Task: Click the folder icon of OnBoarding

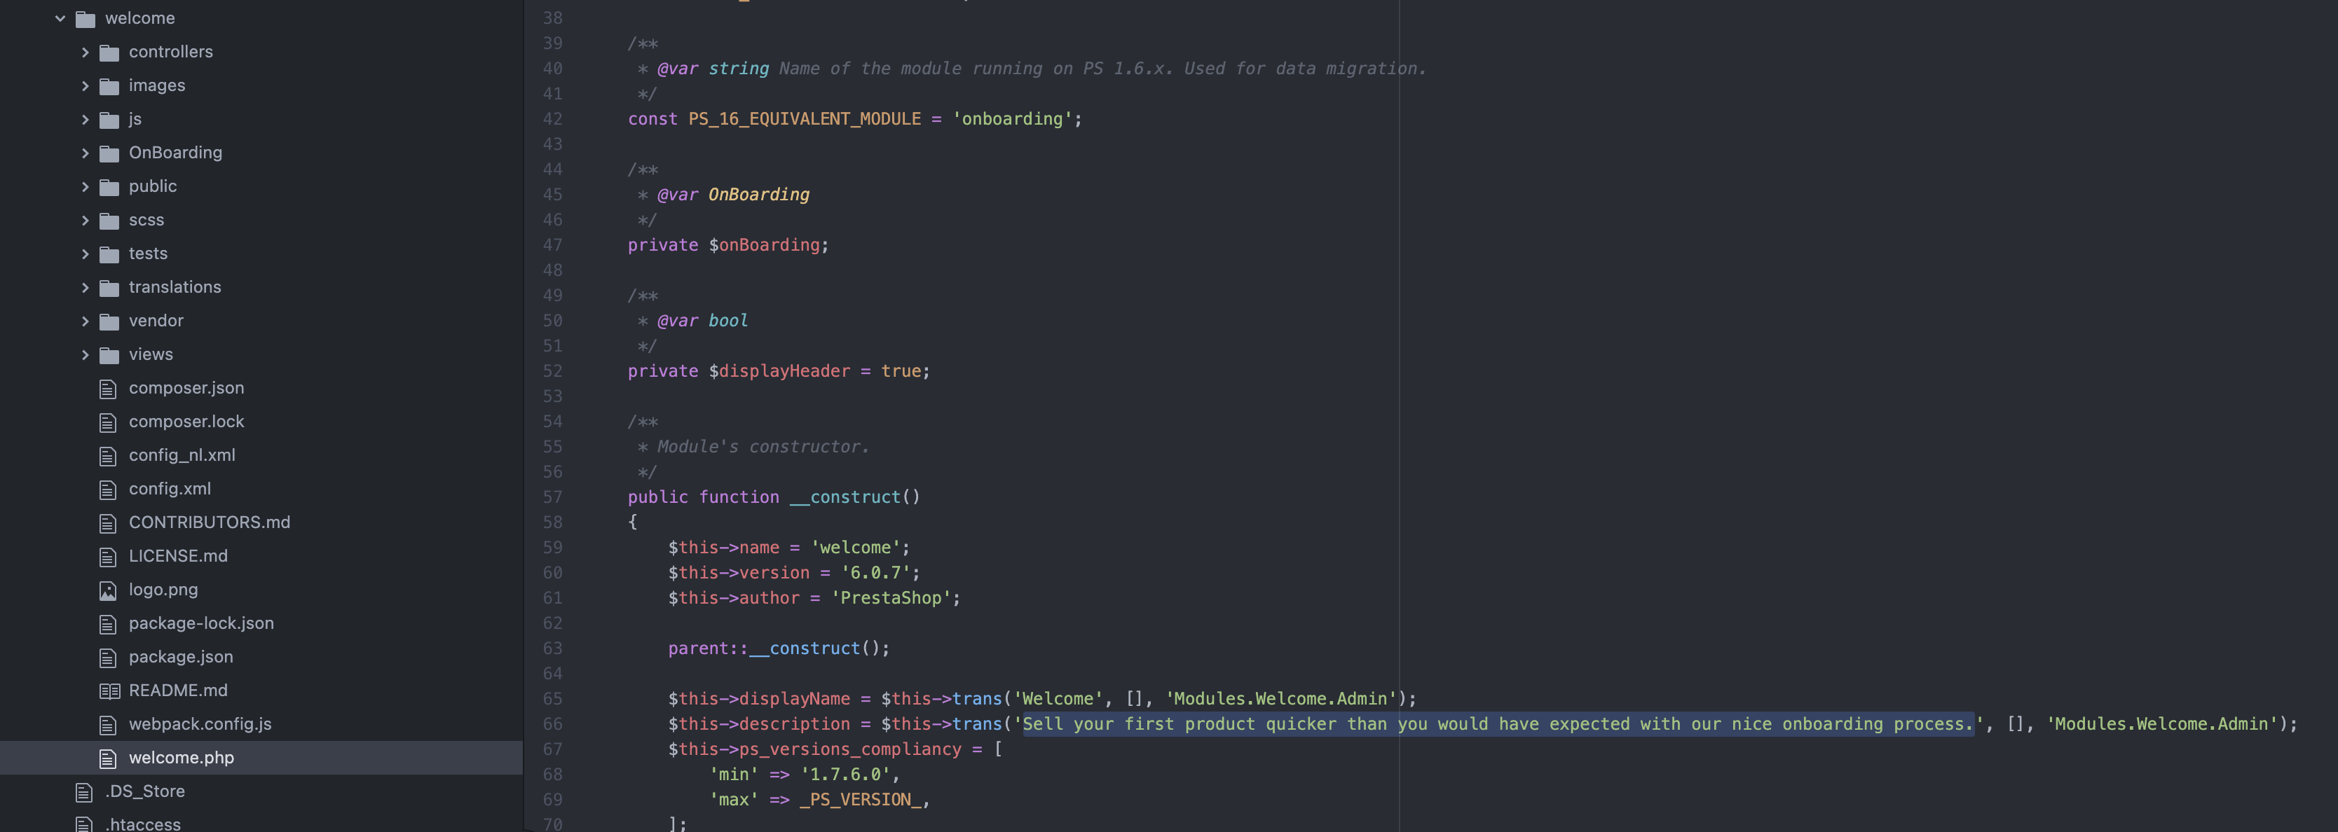Action: coord(109,153)
